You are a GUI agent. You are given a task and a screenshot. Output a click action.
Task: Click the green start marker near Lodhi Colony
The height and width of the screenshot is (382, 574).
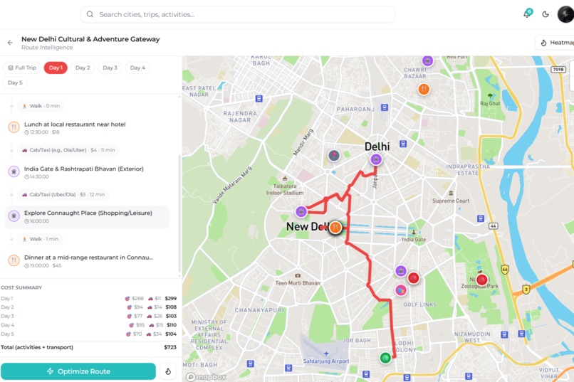coord(385,358)
